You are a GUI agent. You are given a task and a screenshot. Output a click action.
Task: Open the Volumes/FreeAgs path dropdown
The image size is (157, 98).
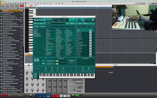[10, 8]
